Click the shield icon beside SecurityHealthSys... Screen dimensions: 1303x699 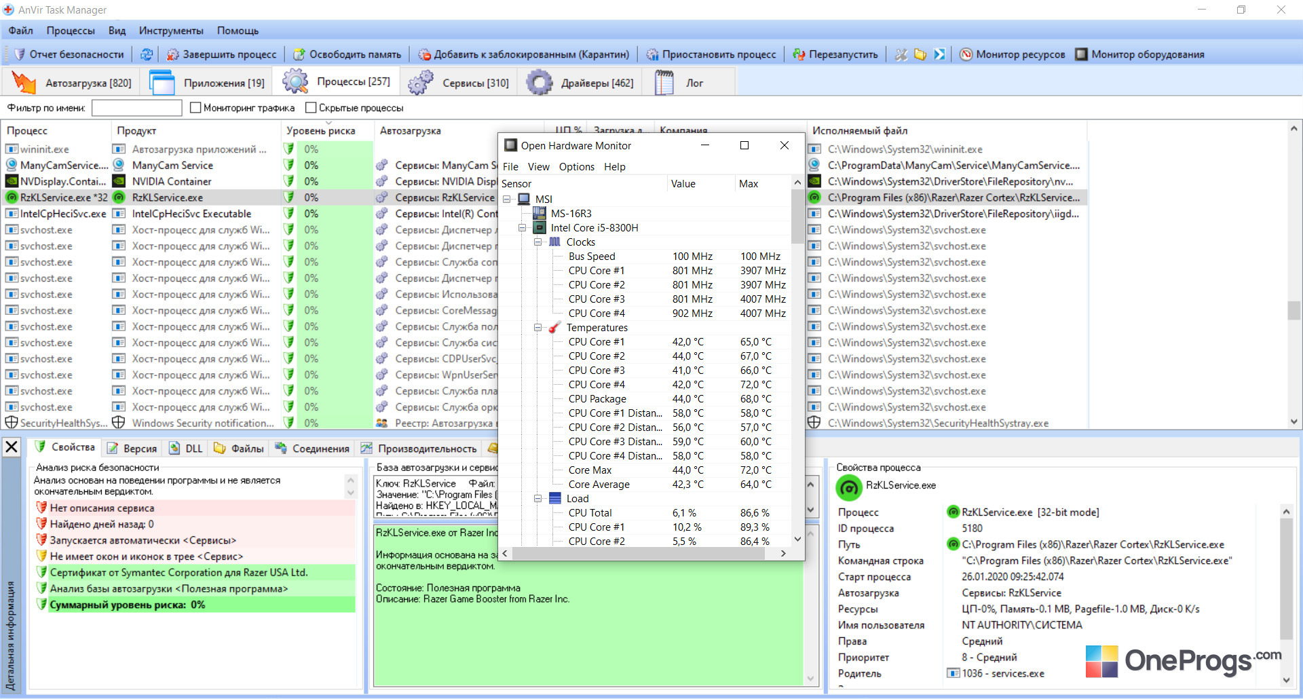point(12,423)
